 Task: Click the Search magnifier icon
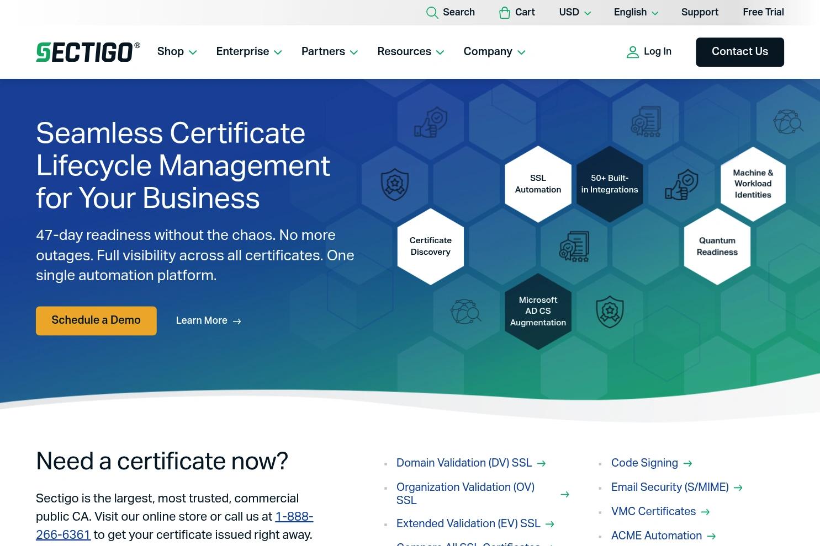coord(432,13)
